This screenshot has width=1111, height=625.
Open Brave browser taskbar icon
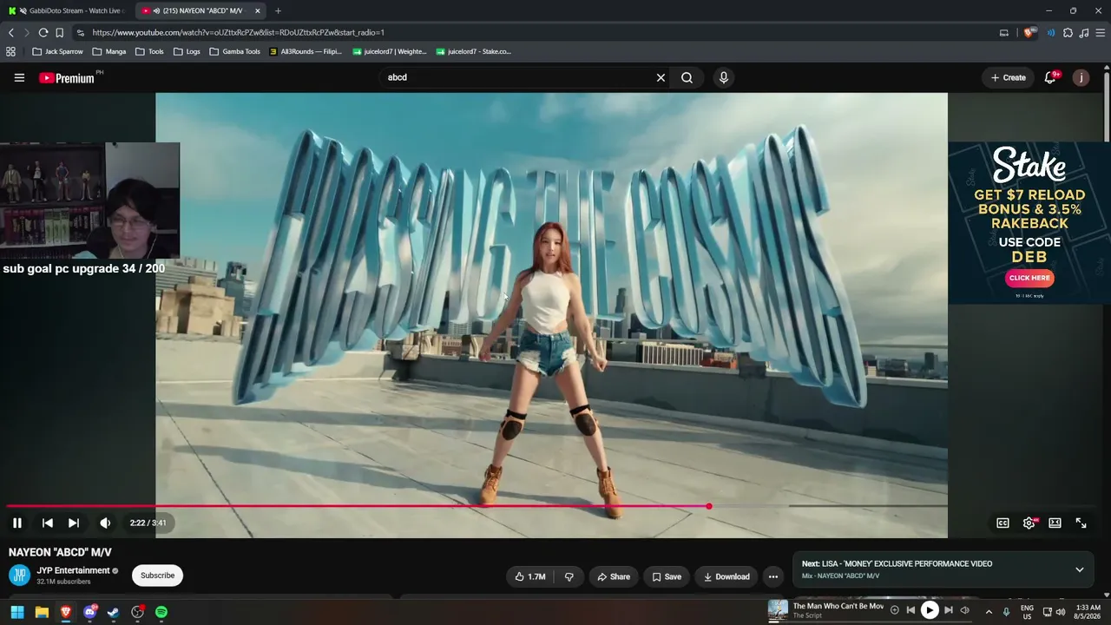pos(65,612)
